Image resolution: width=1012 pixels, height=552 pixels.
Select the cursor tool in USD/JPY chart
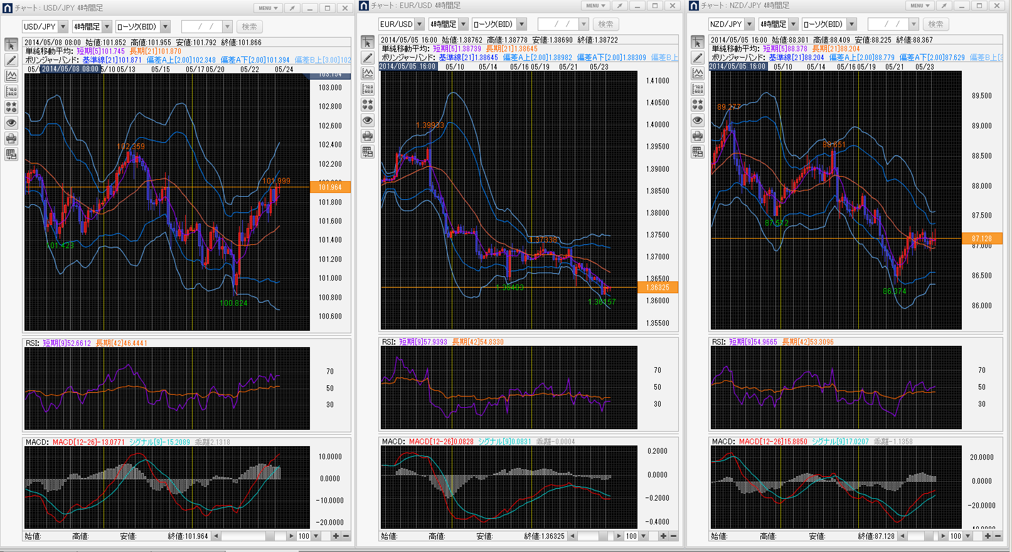point(11,45)
